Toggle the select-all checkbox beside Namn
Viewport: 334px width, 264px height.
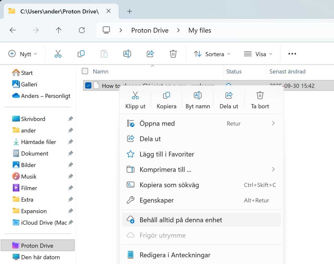coord(85,71)
